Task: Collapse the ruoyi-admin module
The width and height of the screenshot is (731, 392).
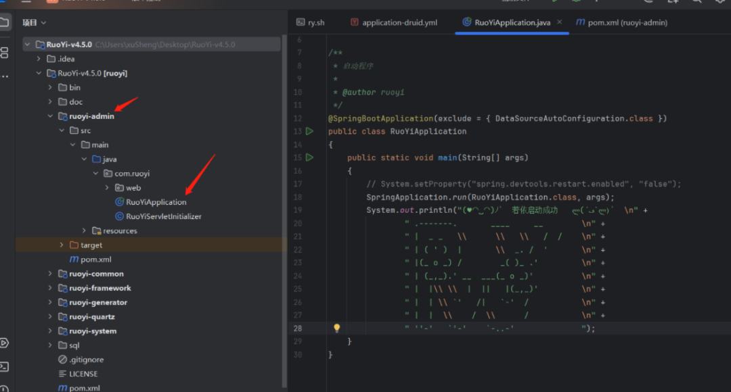Action: coord(50,116)
